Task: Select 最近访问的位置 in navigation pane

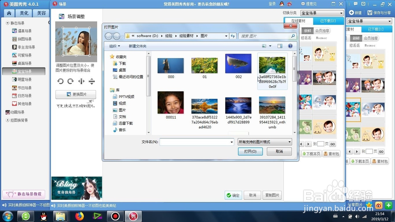Action: click(x=128, y=77)
